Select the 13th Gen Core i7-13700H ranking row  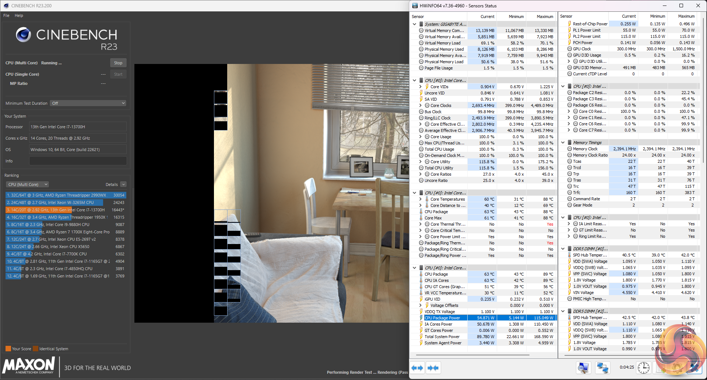point(66,210)
